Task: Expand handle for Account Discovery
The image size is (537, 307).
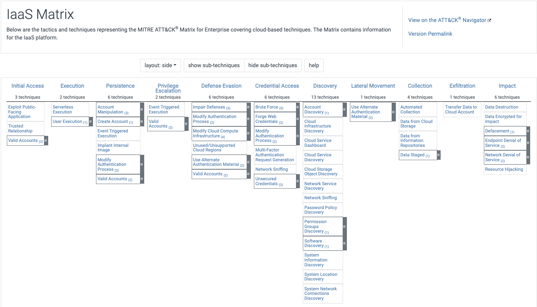Action: tap(345, 110)
